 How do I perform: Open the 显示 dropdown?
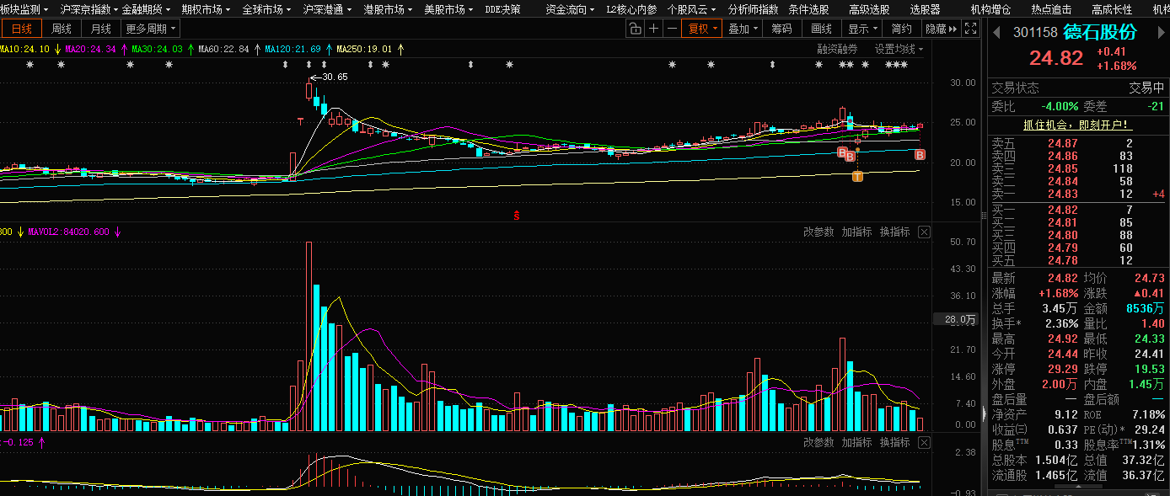tap(862, 29)
